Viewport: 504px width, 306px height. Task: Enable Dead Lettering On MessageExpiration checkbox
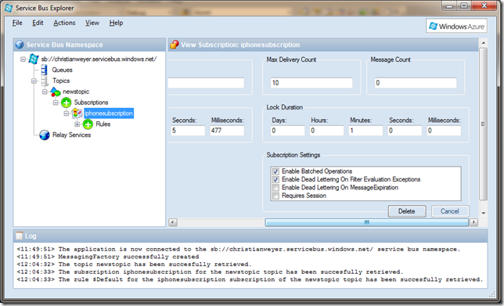[275, 187]
